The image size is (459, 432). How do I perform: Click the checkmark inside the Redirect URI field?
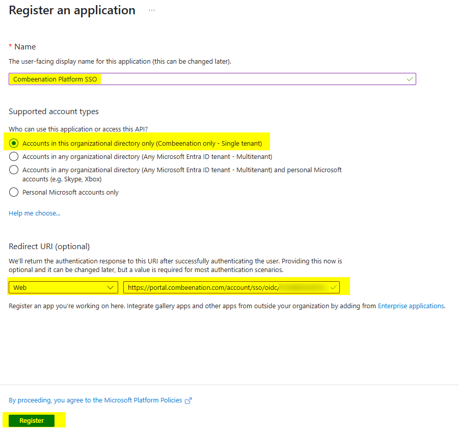[333, 287]
